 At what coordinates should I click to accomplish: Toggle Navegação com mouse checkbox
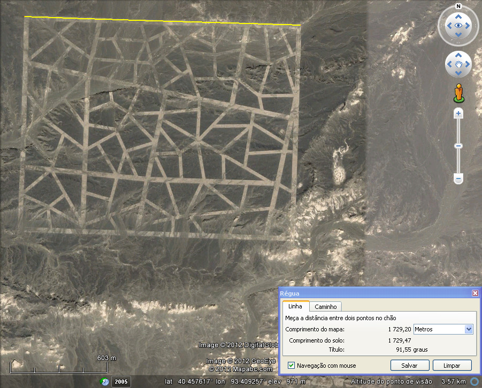[x=291, y=366]
